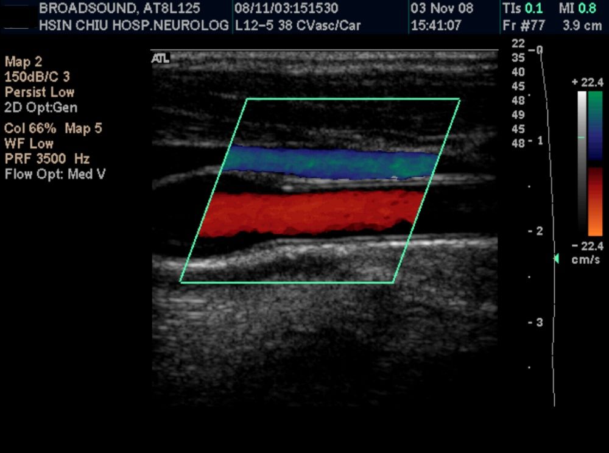Click the Col 66% Map 5 setting

(53, 128)
